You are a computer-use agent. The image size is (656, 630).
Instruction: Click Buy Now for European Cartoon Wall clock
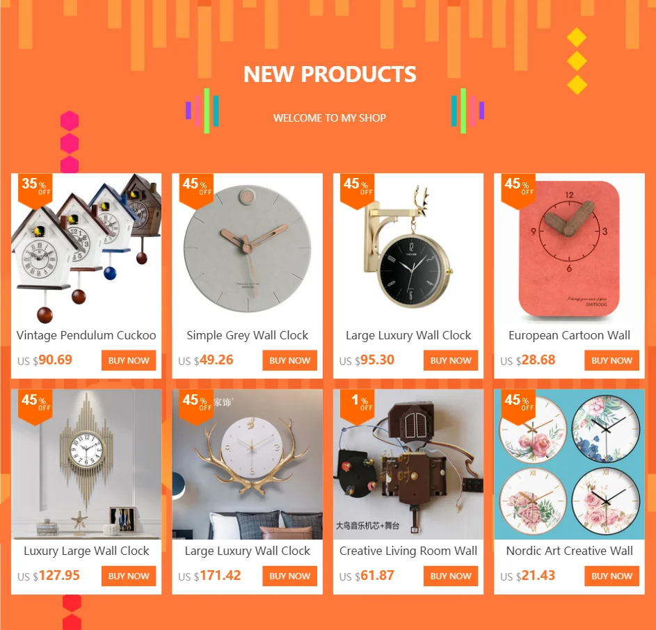point(611,361)
